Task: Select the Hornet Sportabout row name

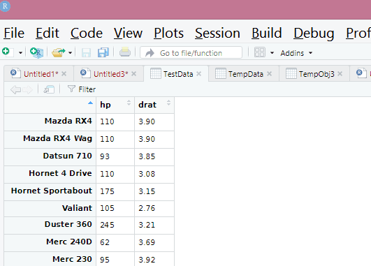Action: tap(52, 191)
